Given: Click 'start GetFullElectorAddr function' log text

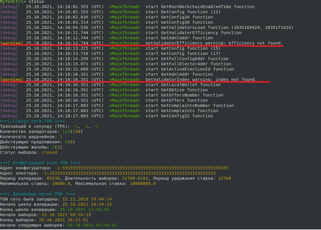Looking at the screenshot, I should 188,64.
